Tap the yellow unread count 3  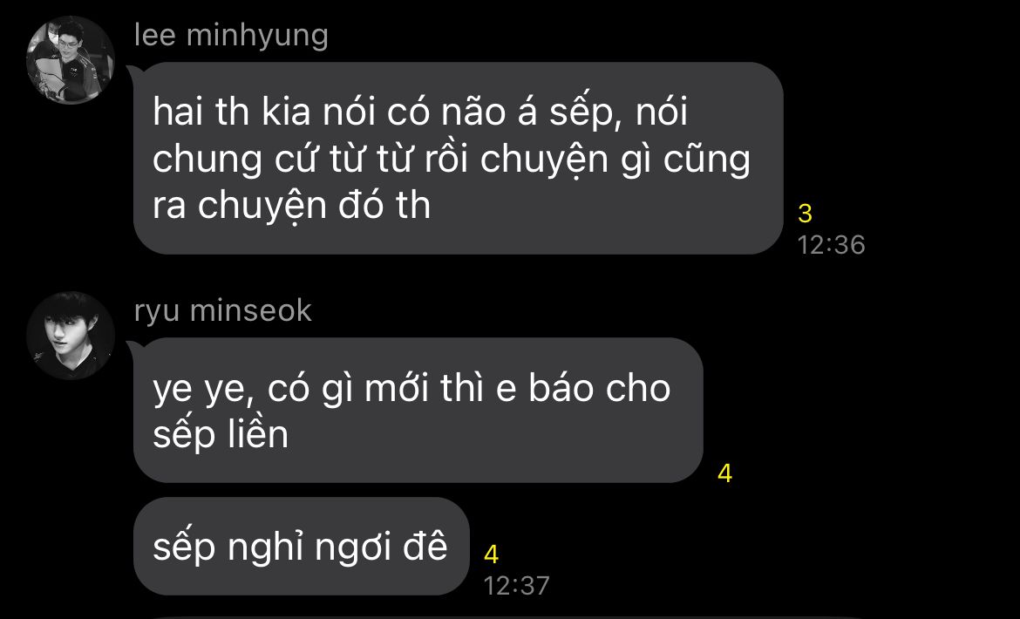coord(805,214)
